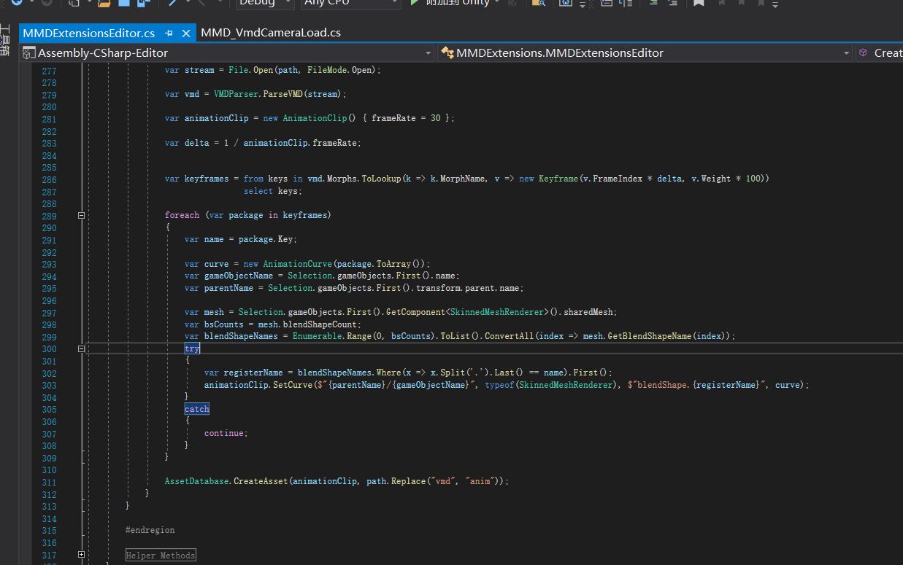
Task: Click the typeof keyword on line 303
Action: (499, 385)
